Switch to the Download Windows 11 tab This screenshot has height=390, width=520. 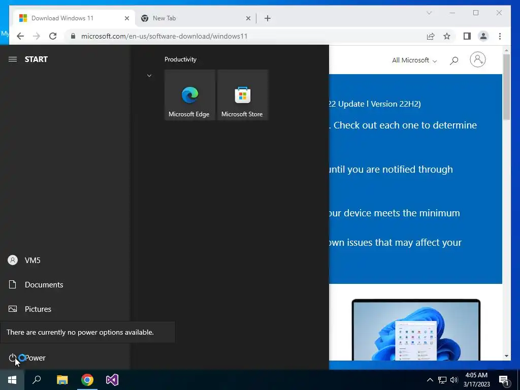click(74, 18)
